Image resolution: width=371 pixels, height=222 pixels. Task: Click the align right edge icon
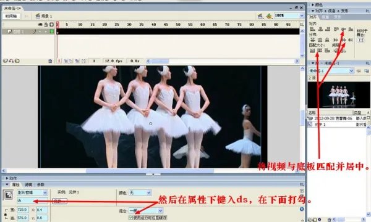click(x=328, y=29)
